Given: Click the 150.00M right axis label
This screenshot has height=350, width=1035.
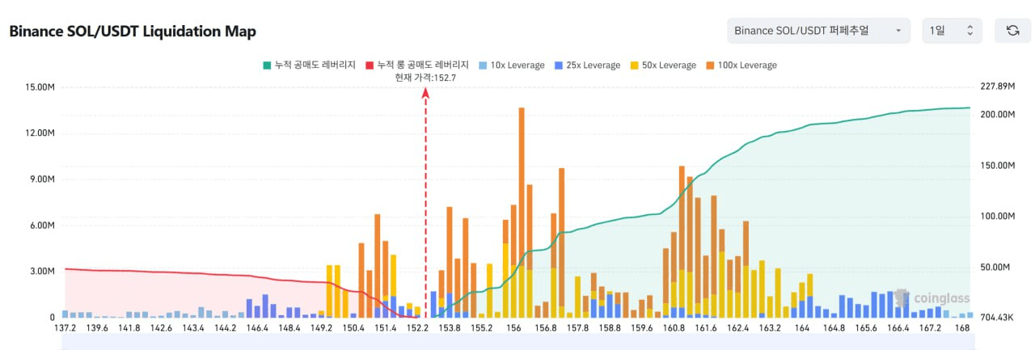Looking at the screenshot, I should click(996, 166).
